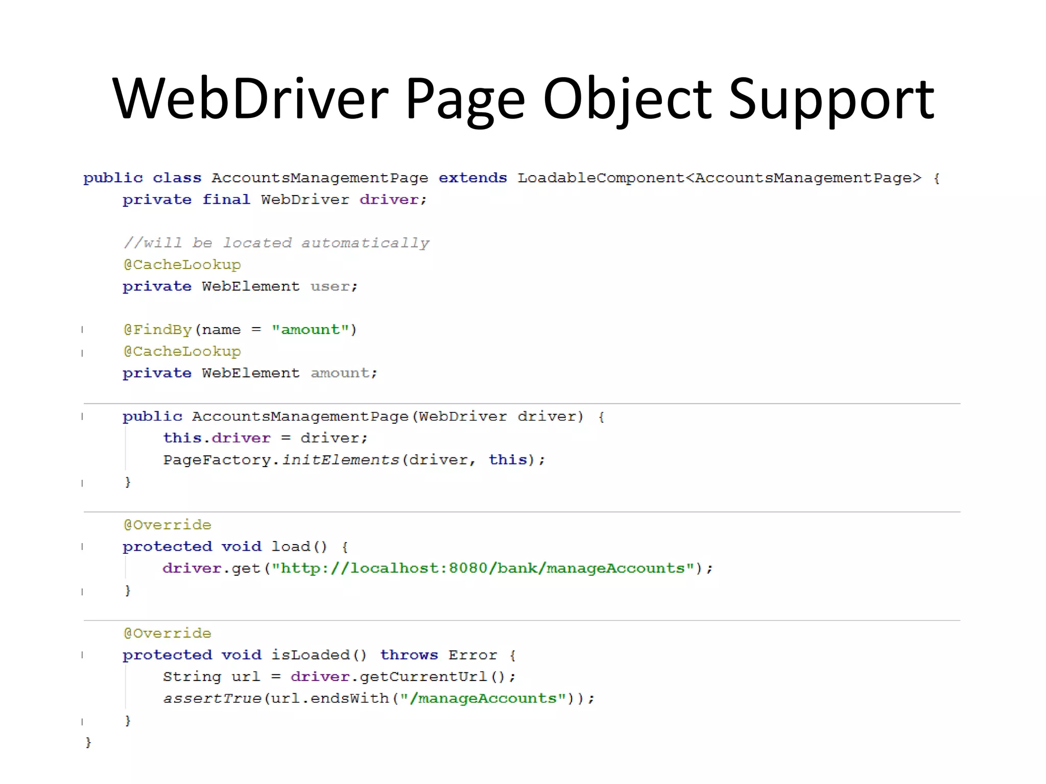The width and height of the screenshot is (1046, 784).
Task: Click 'String url = driver.getCurrentUrl();' line
Action: coord(339,677)
